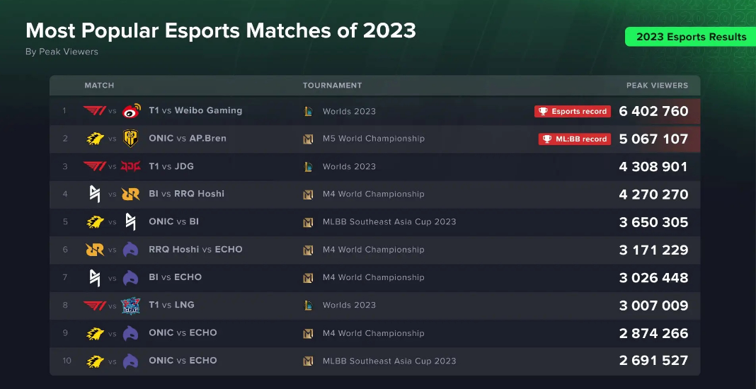Click the AP.Bren shield logo

[x=131, y=139]
